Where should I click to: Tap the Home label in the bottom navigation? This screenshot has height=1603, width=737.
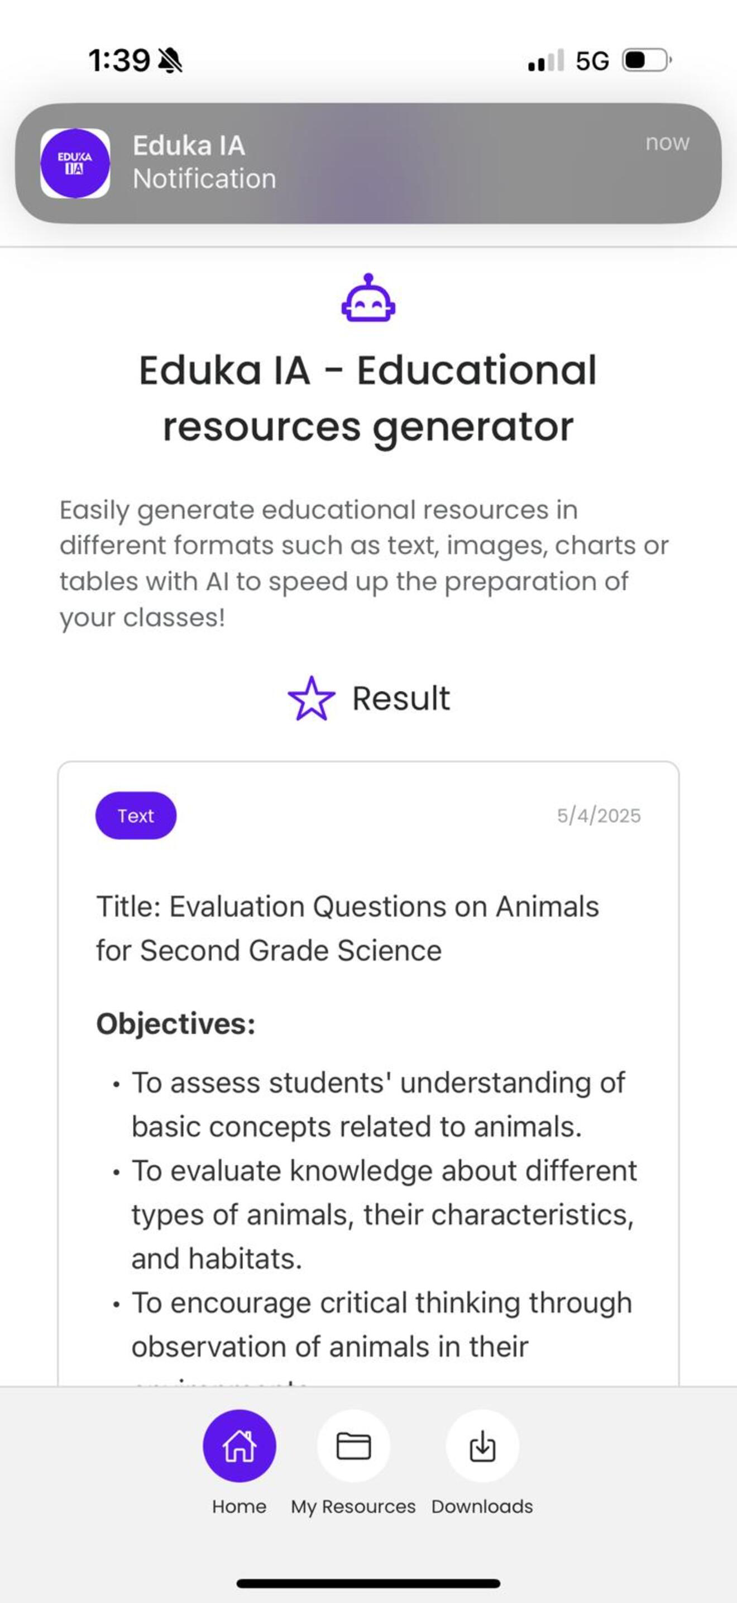point(239,1506)
